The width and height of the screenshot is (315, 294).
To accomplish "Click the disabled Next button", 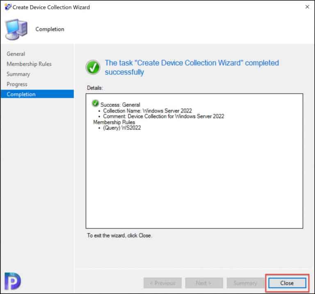I will pos(204,283).
